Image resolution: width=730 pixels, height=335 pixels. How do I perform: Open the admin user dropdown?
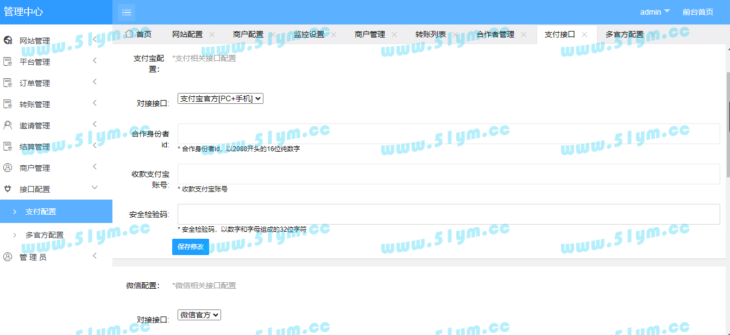[655, 12]
